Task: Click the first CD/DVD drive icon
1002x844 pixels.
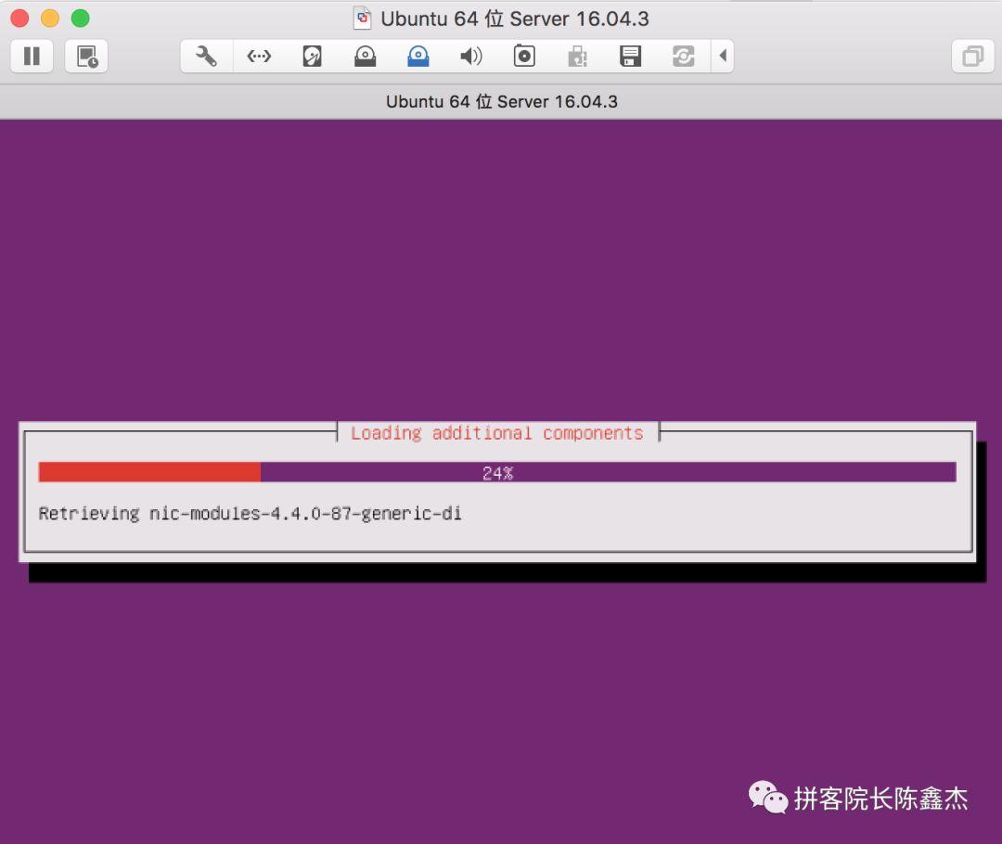Action: (365, 56)
